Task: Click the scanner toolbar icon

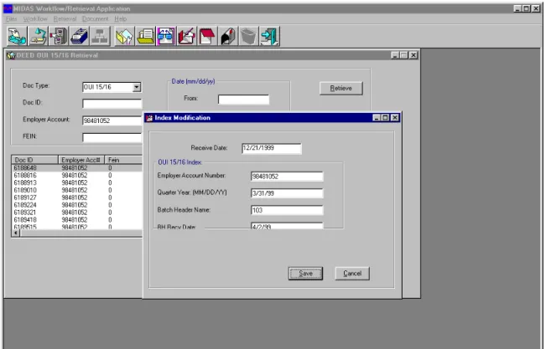Action: (x=17, y=37)
